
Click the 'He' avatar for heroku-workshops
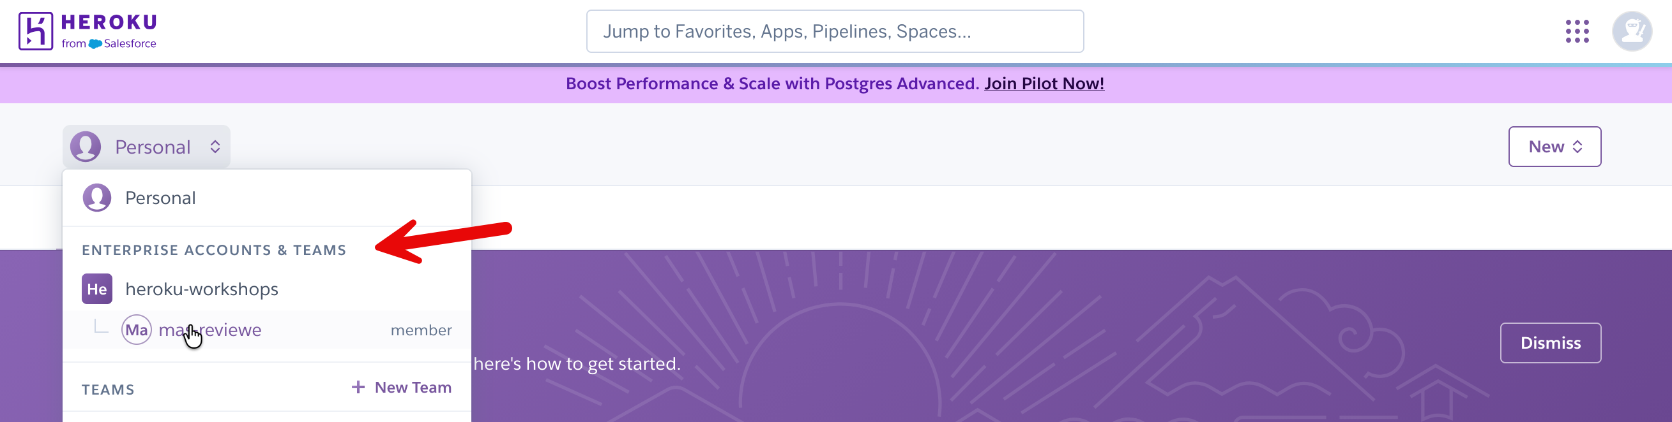click(98, 289)
